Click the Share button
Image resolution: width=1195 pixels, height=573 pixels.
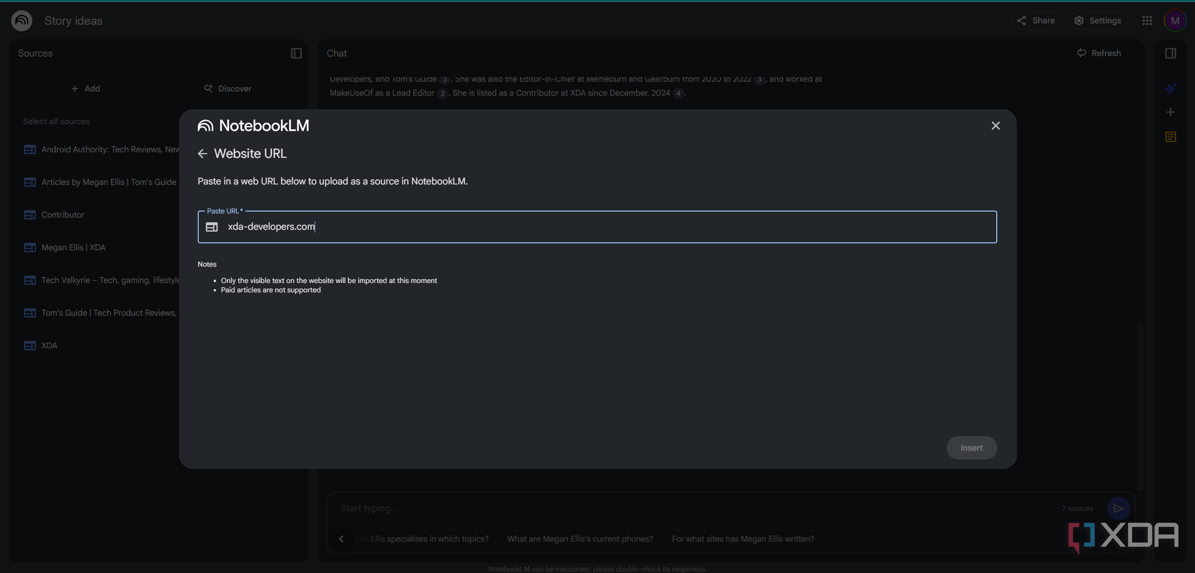pyautogui.click(x=1037, y=21)
